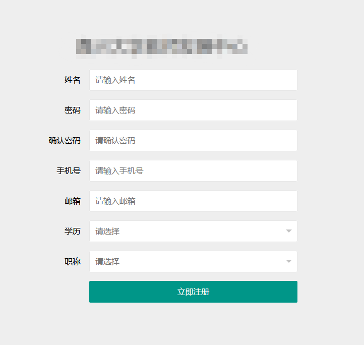Screen dimensions: 364x345
Task: Click the 确认密码 label text
Action: pyautogui.click(x=65, y=141)
